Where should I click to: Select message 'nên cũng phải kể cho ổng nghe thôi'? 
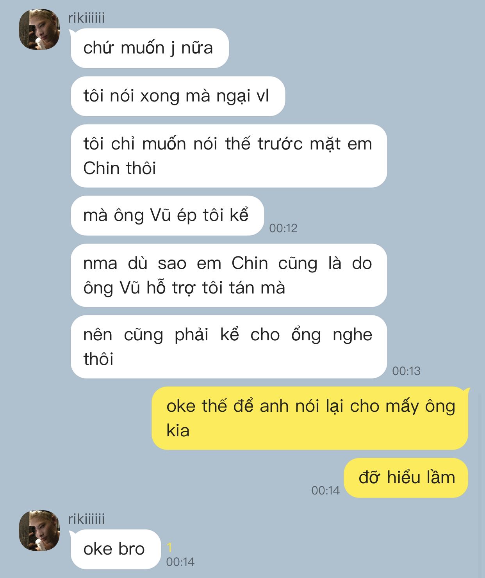tap(228, 347)
